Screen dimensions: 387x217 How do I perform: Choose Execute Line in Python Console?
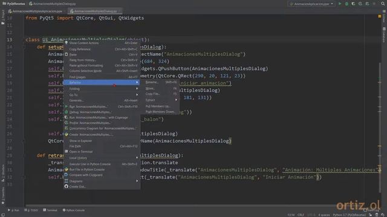102,164
